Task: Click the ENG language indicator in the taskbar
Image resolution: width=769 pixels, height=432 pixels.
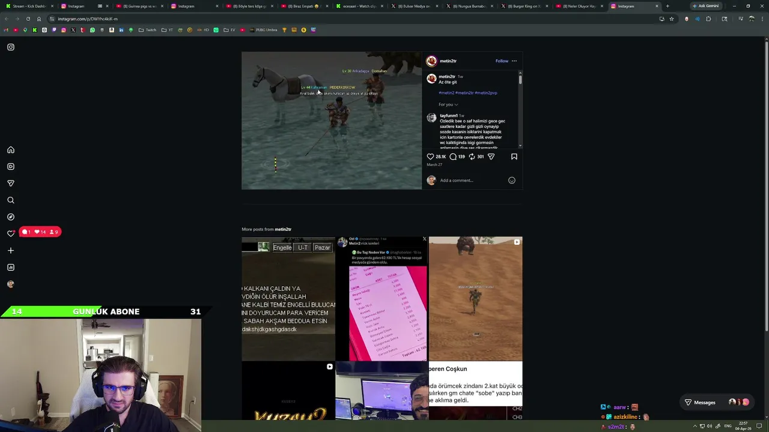Action: point(728,426)
